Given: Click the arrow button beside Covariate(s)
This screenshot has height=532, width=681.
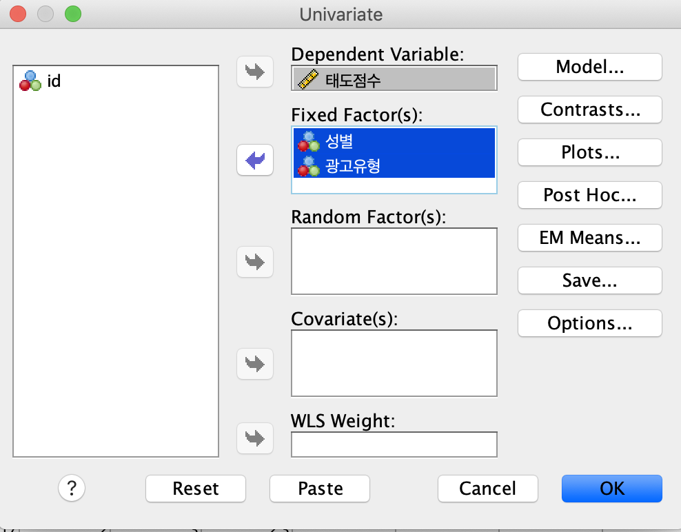Looking at the screenshot, I should tap(255, 363).
